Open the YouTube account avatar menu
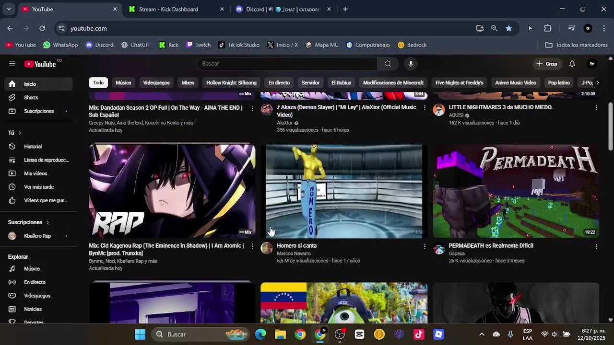This screenshot has height=345, width=614. [x=592, y=64]
